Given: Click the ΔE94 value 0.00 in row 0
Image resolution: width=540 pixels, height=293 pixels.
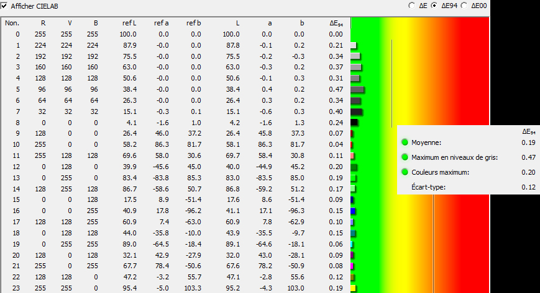Looking at the screenshot, I should [336, 34].
